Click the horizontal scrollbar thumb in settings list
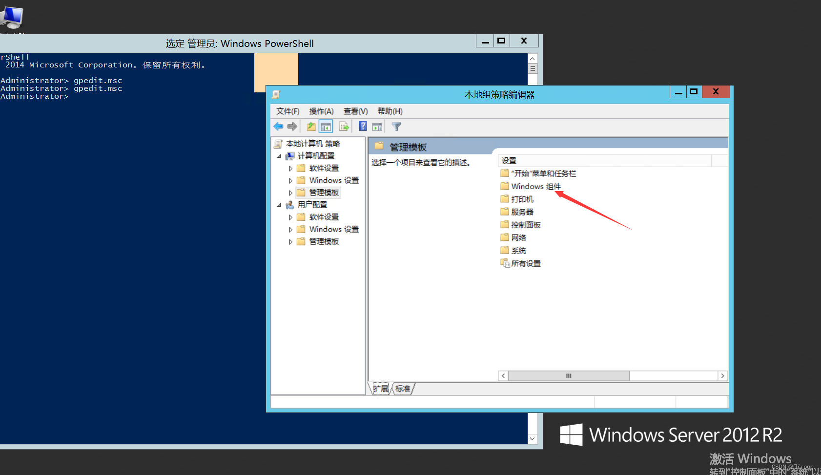This screenshot has width=821, height=475. [x=569, y=376]
